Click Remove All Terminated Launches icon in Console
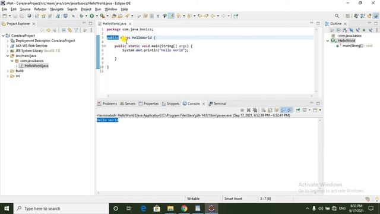380x214 pixels. click(x=255, y=110)
